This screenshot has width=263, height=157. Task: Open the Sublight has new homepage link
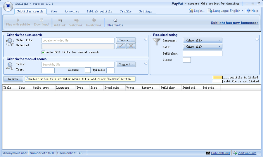click(234, 23)
